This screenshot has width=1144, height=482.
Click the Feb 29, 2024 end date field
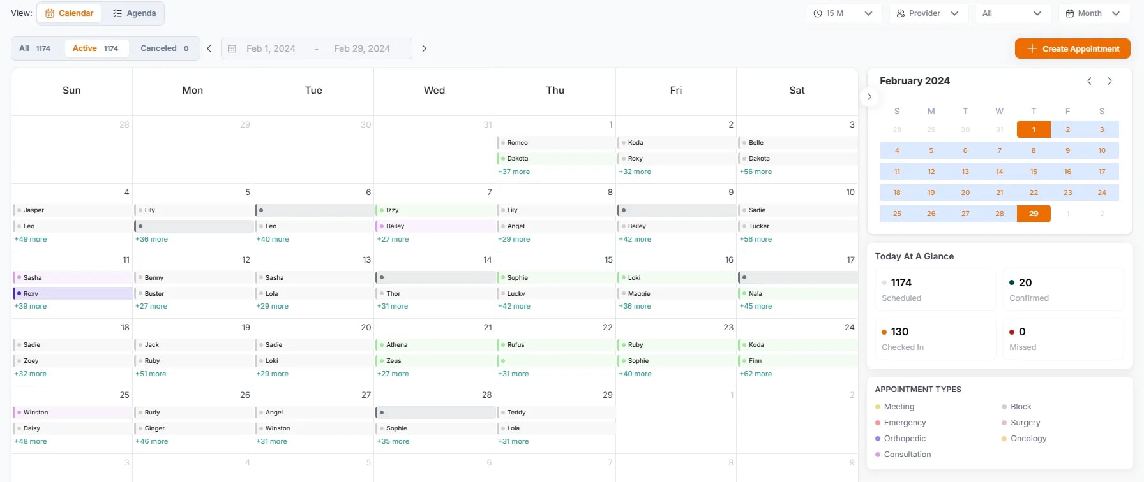pos(362,48)
